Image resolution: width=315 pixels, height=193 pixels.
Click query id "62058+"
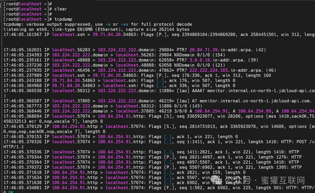click(166, 60)
